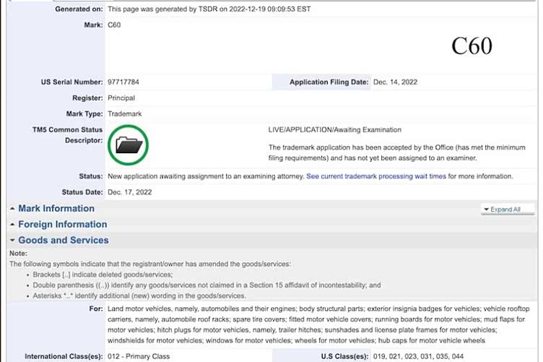Image resolution: width=543 pixels, height=362 pixels.
Task: Collapse the Goods and Services section arrow
Action: pos(12,241)
